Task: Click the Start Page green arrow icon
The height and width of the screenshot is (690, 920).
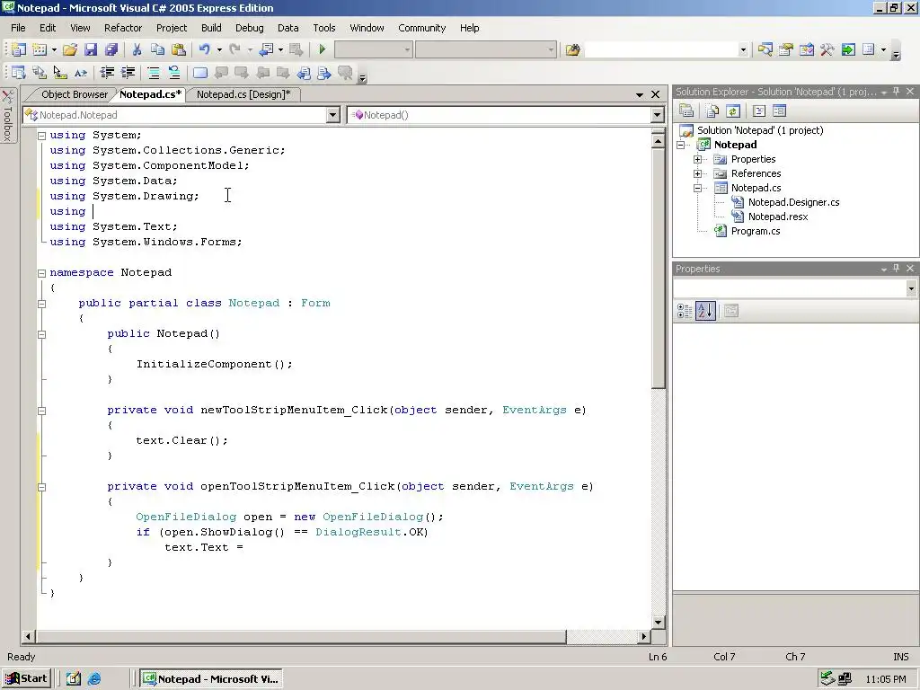Action: pos(848,50)
